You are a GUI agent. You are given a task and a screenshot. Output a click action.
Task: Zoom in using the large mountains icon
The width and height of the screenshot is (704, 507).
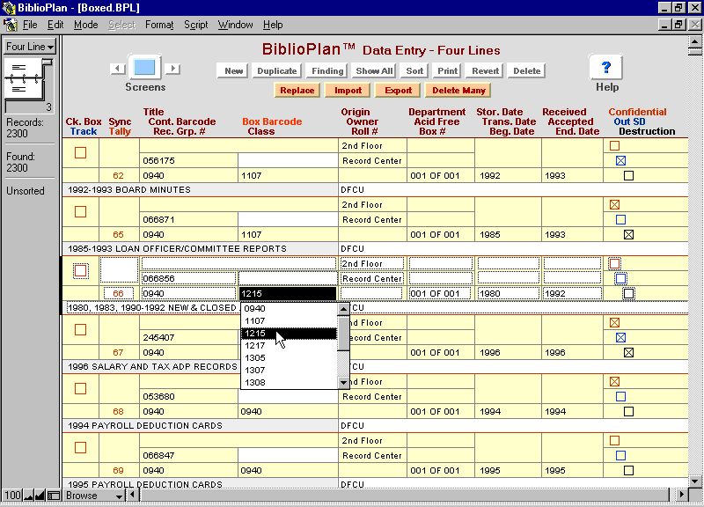tap(40, 496)
